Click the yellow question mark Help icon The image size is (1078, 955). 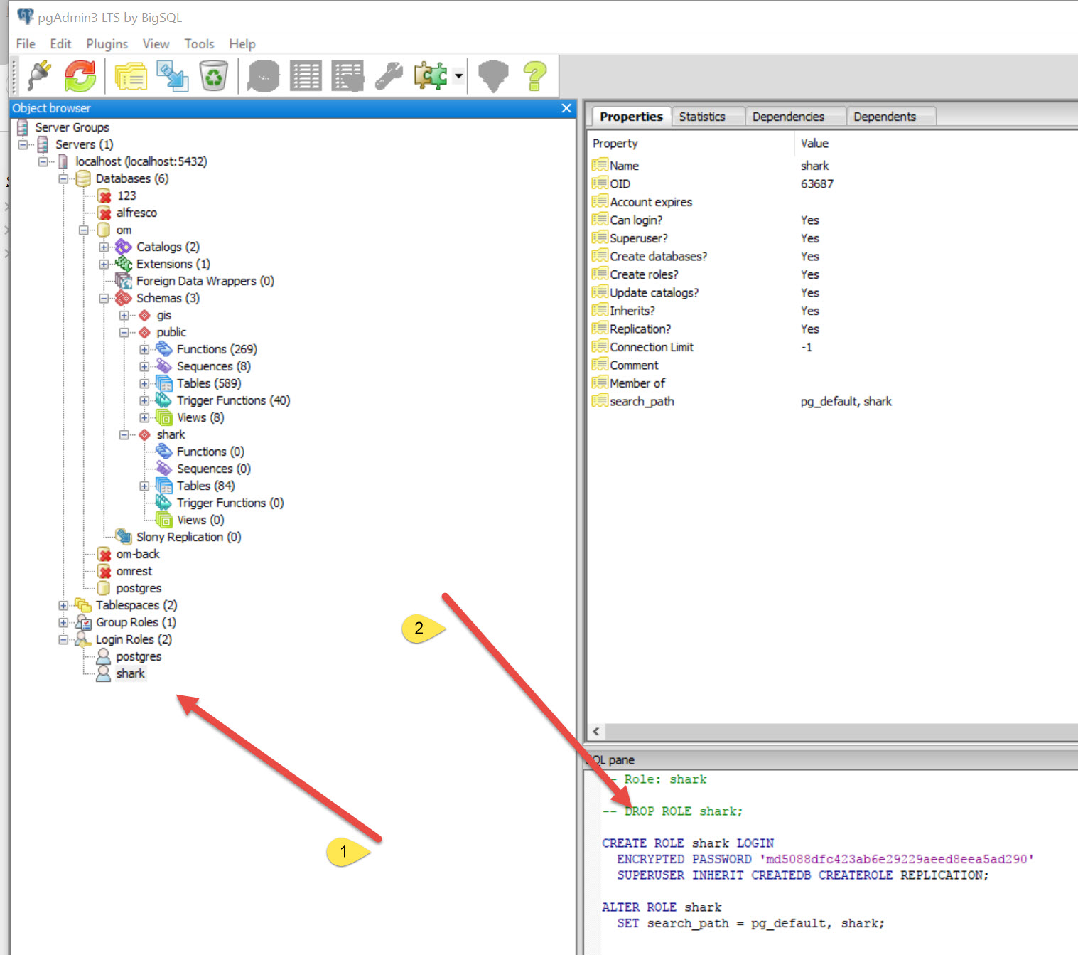(x=534, y=75)
